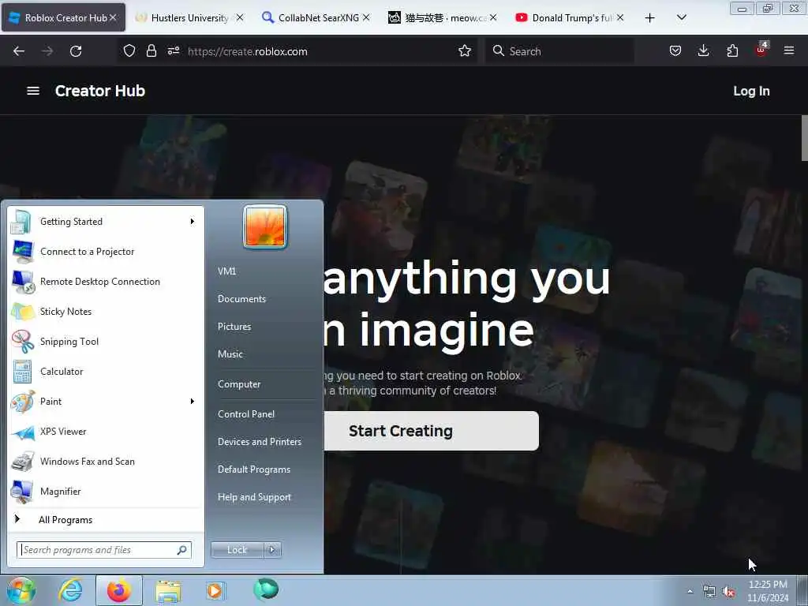Reload the page with the refresh icon

point(76,51)
